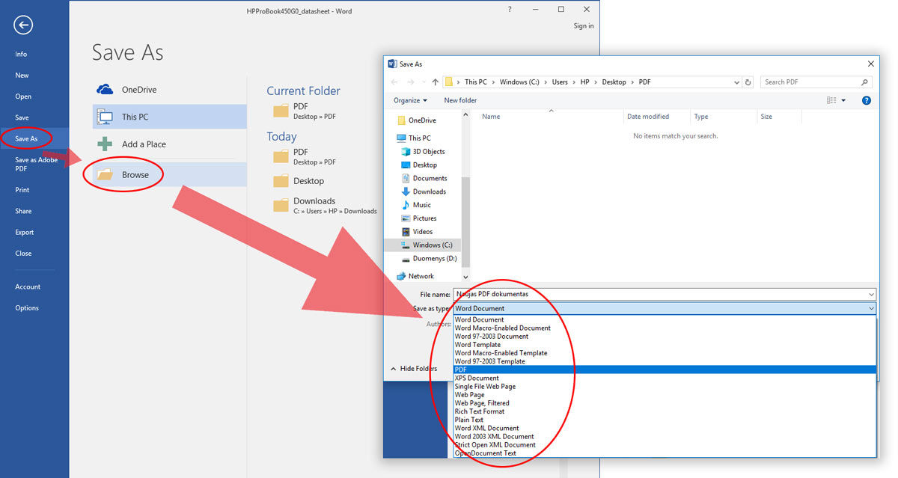Choose OneDrive cloud location on Save As page
The height and width of the screenshot is (478, 898).
[169, 90]
